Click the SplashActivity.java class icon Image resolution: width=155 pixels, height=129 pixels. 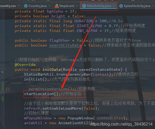[x=121, y=6]
